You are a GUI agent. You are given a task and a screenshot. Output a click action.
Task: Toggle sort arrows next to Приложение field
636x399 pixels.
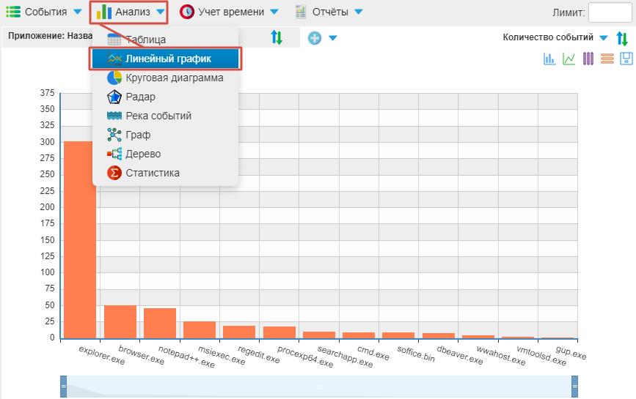[277, 38]
